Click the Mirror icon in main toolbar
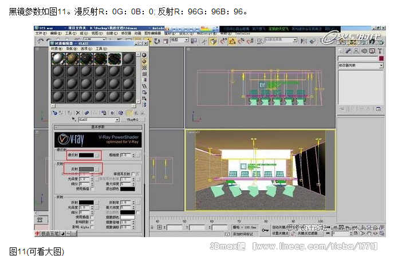Viewport: 394px width, 256px height. point(304,41)
